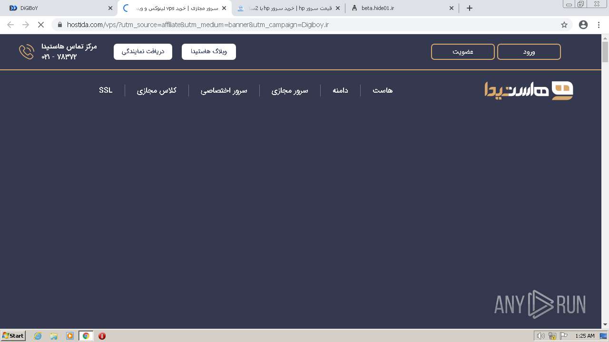Open a new tab with the plus icon

pos(470,8)
